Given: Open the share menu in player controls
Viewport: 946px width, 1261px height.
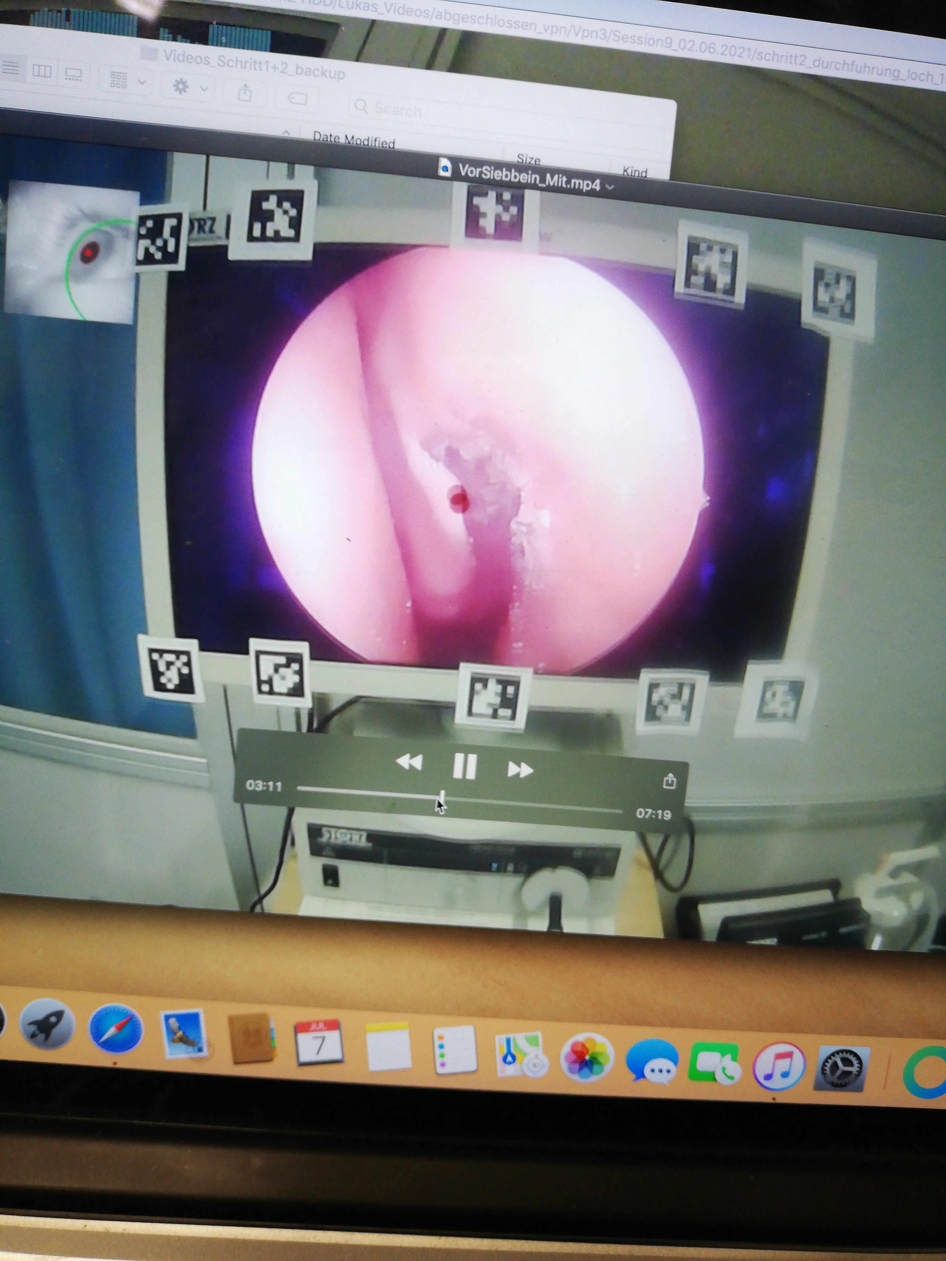Looking at the screenshot, I should pyautogui.click(x=670, y=780).
